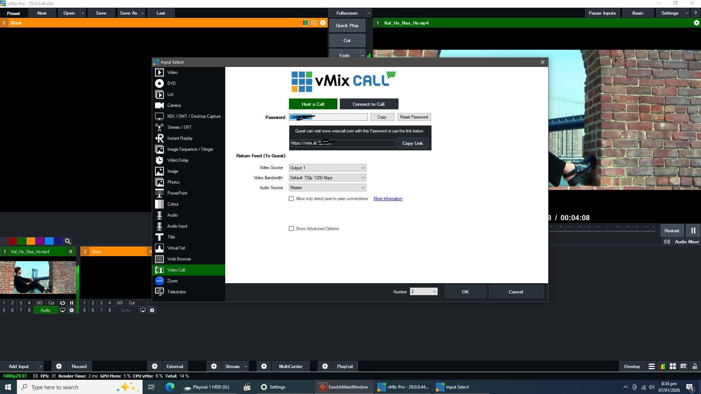701x394 pixels.
Task: Expand the Open preset arrow
Action: (x=83, y=13)
